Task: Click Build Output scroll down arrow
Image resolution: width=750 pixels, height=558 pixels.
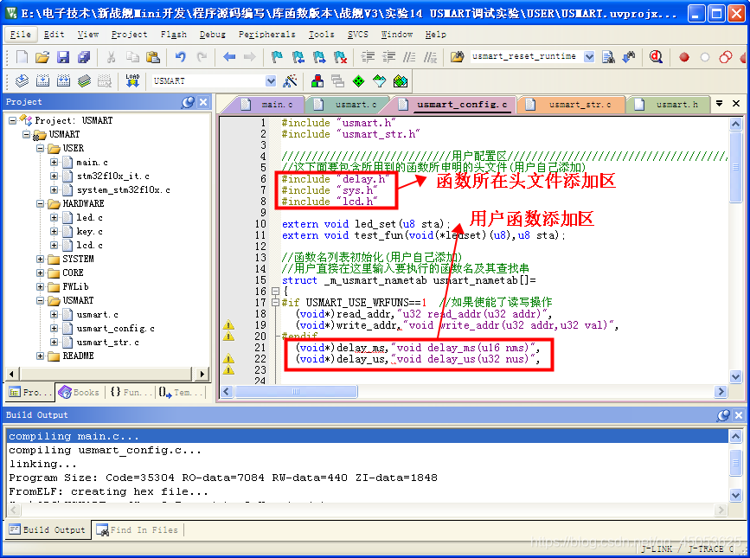Action: coord(735,495)
